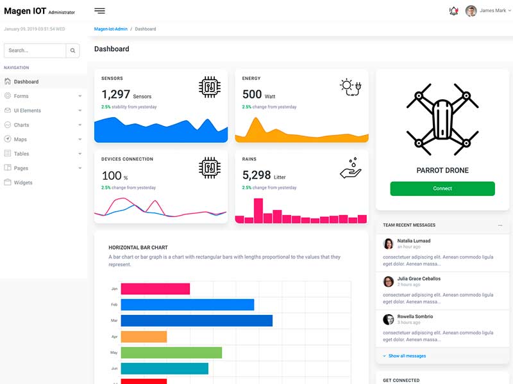Open the Charts navigation item
The image size is (513, 384).
pos(44,125)
